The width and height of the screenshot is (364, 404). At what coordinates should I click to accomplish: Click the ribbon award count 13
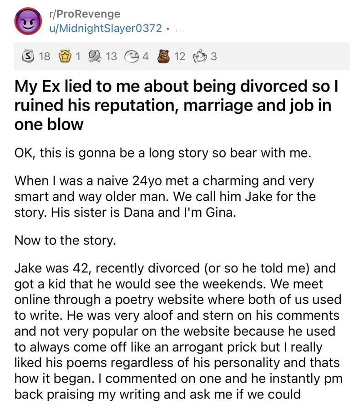pos(111,57)
